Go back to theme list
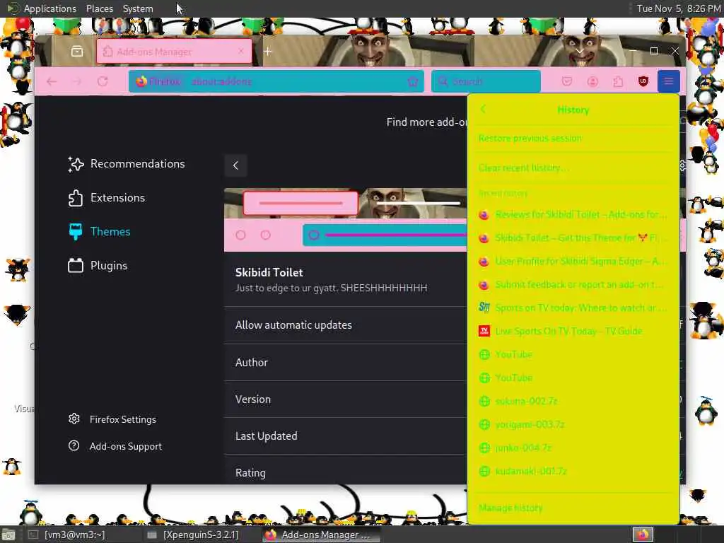 click(235, 165)
